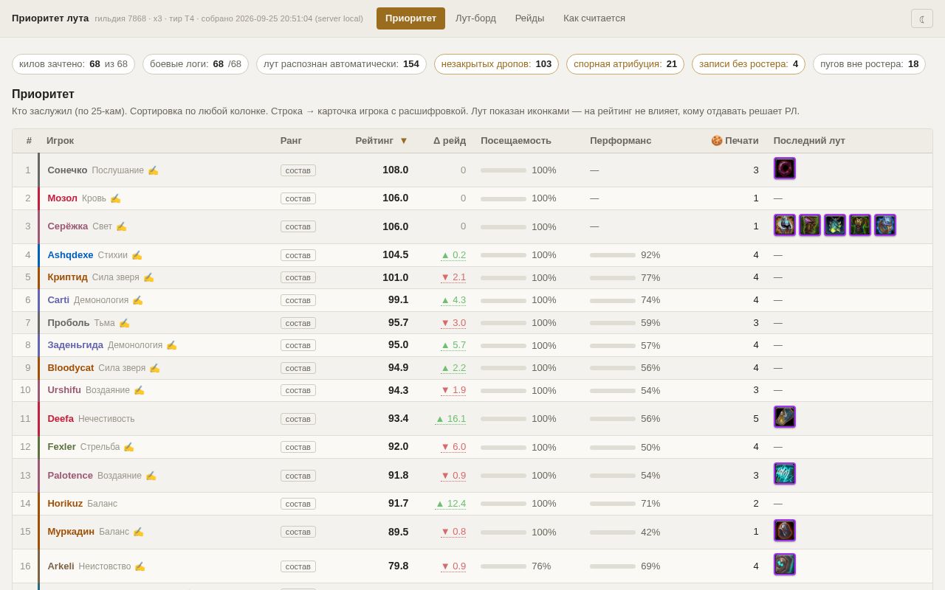This screenshot has height=590, width=945.
Task: Click the состав rank badge for Мозол
Action: coord(298,198)
